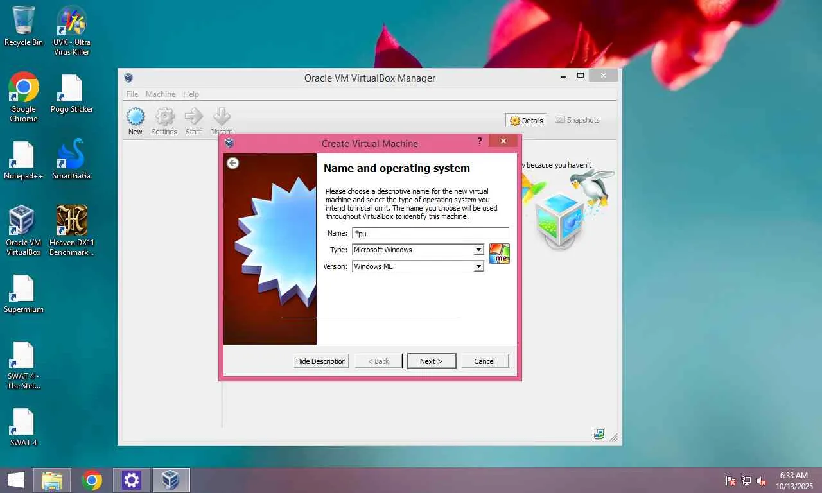
Task: Go back using the wizard's round arrow icon
Action: [233, 163]
